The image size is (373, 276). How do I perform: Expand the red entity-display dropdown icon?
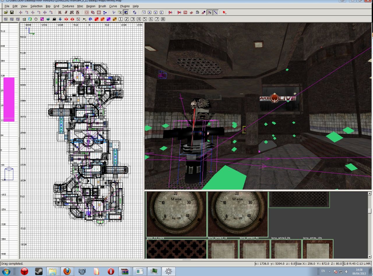click(224, 12)
